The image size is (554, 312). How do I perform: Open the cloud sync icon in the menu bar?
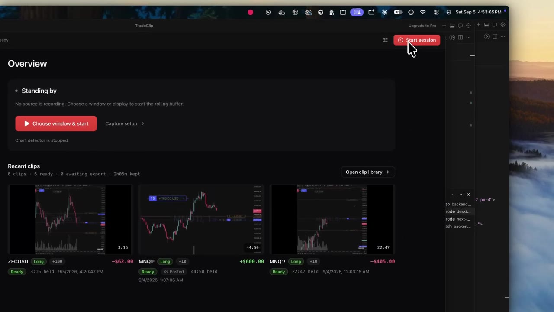308,12
